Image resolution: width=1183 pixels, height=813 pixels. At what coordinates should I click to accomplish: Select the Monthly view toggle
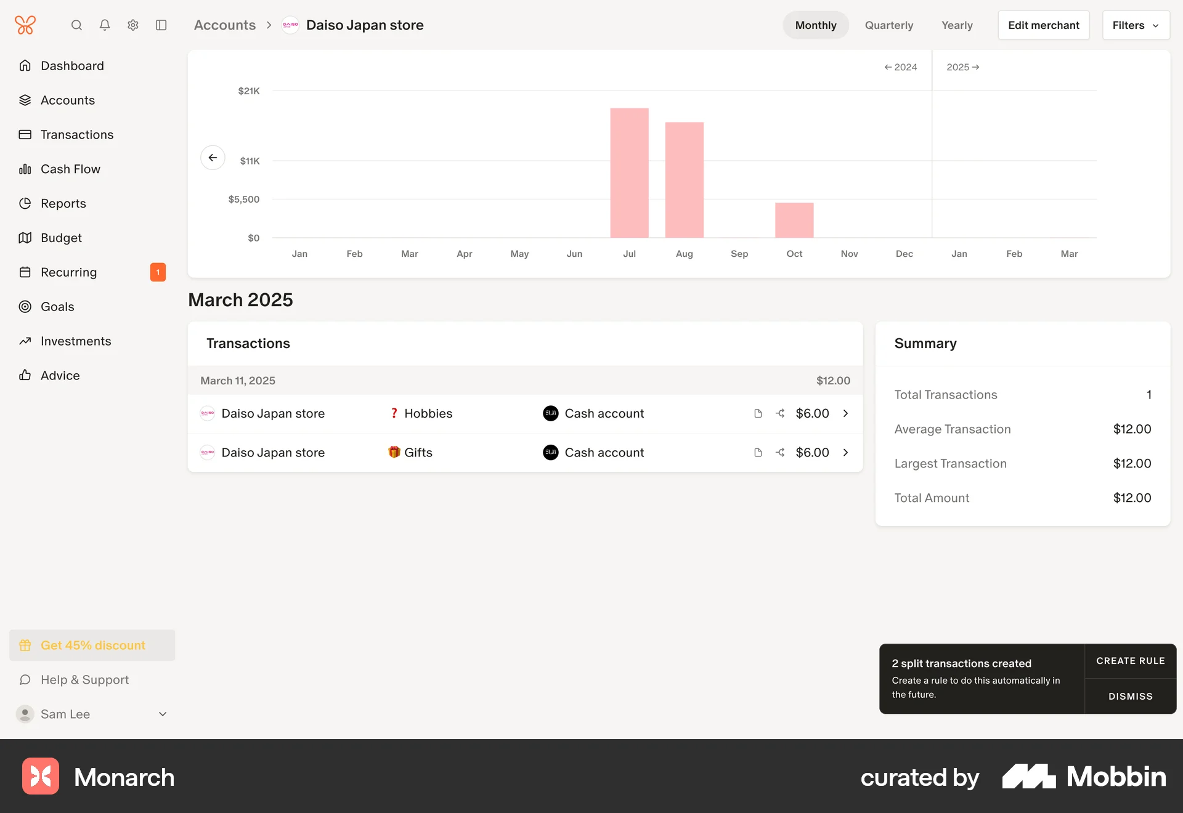[815, 25]
